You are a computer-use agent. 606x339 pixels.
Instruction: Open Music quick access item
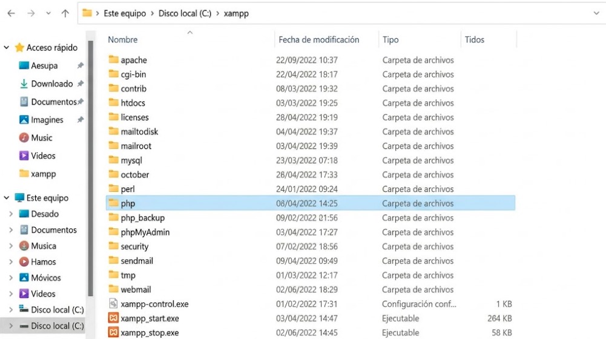pyautogui.click(x=41, y=137)
